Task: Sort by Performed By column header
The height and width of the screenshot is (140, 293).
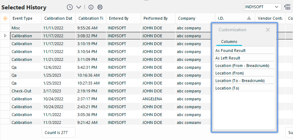Action: click(158, 18)
